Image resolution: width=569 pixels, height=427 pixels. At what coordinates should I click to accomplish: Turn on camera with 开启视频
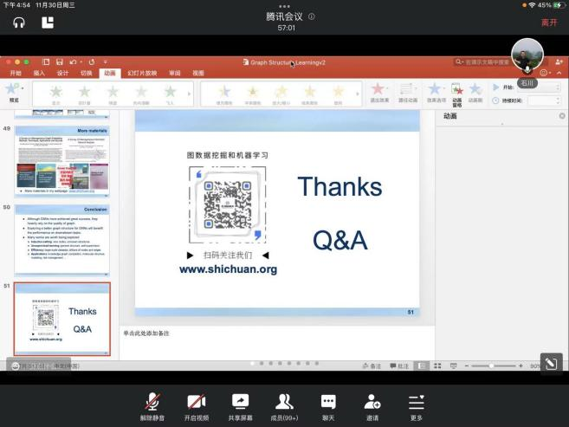pyautogui.click(x=196, y=404)
